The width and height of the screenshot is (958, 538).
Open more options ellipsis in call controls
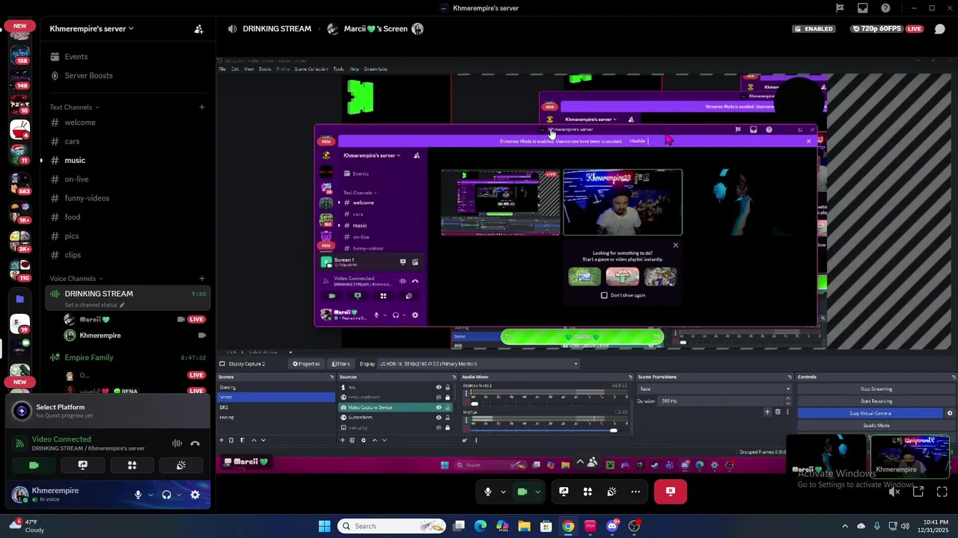[635, 492]
